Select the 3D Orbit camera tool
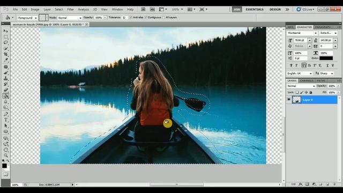The width and height of the screenshot is (343, 193). (6, 144)
